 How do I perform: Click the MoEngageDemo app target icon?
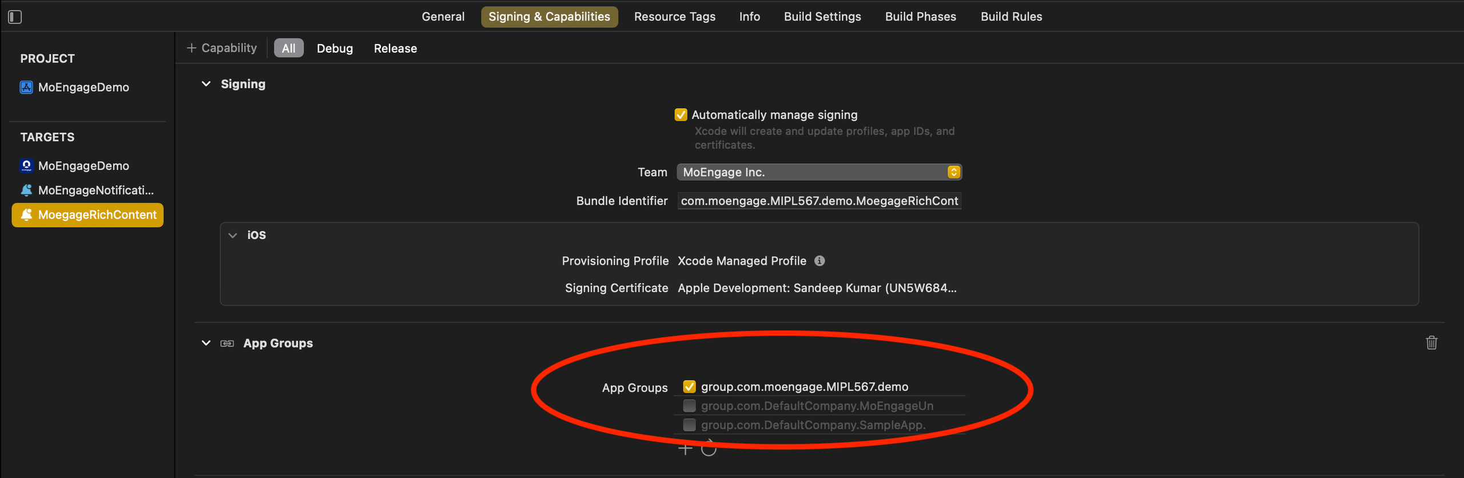[26, 166]
